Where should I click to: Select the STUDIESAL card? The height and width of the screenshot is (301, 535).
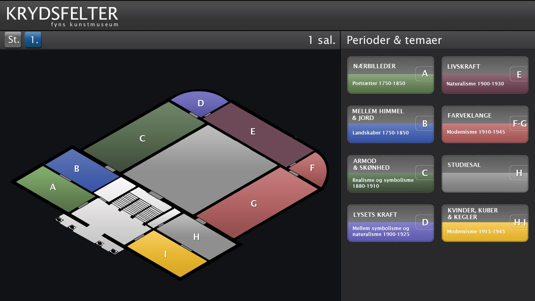[484, 174]
